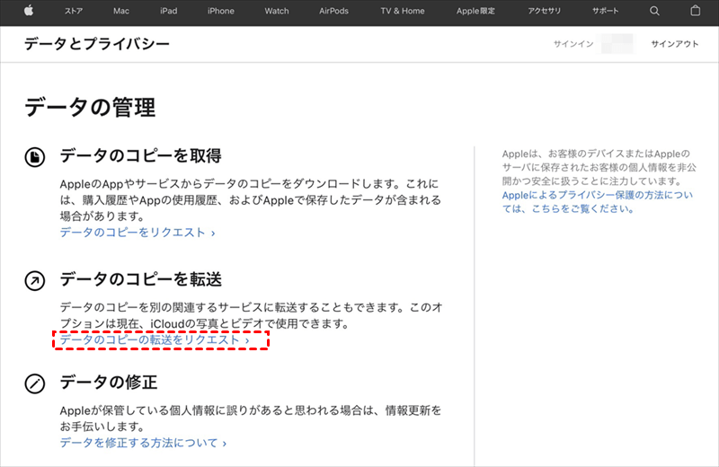
Task: Open the Mac menu item
Action: 121,11
